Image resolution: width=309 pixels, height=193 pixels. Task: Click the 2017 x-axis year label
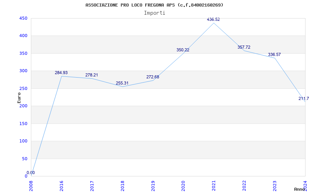tap(92, 186)
